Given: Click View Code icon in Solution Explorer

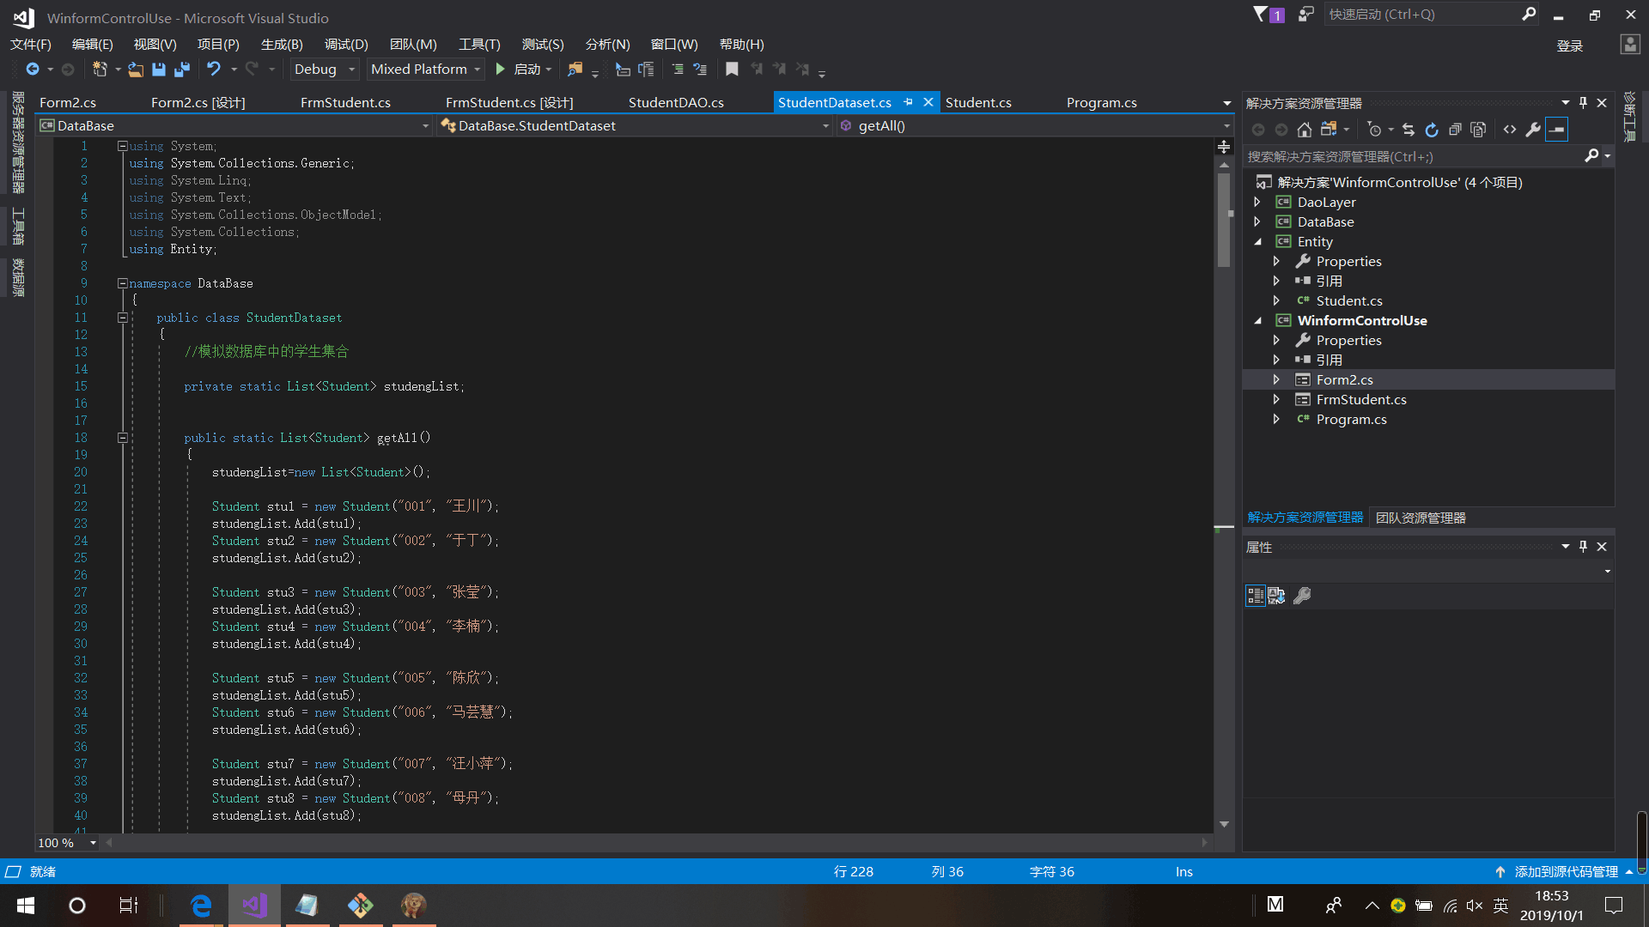Looking at the screenshot, I should tap(1510, 130).
